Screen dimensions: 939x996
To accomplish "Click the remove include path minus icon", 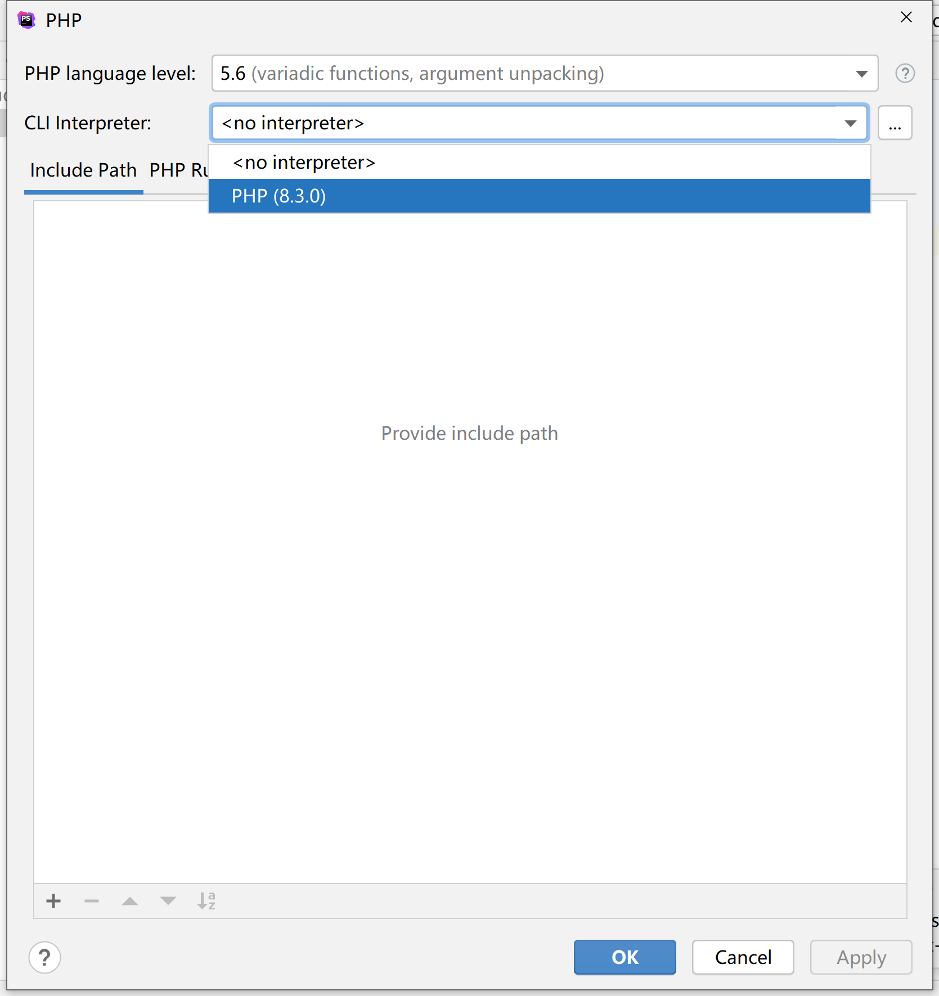I will click(x=92, y=901).
